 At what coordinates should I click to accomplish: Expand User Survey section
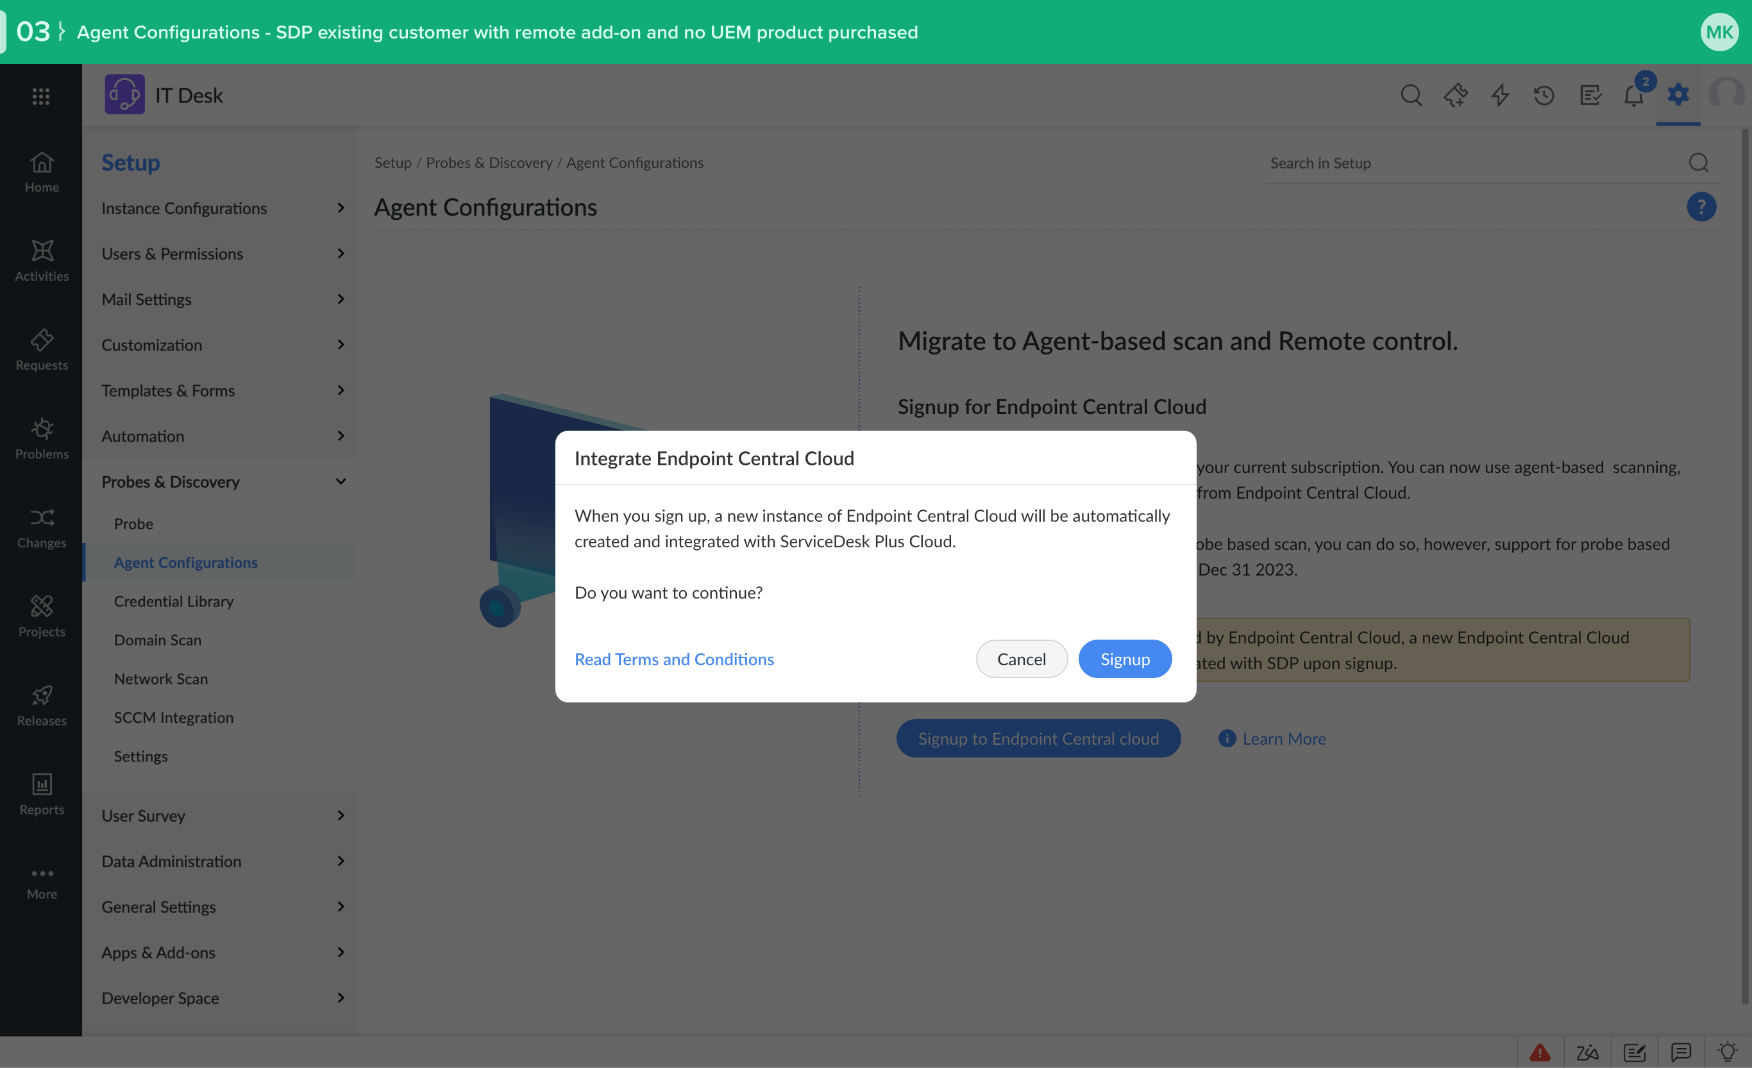(x=220, y=816)
